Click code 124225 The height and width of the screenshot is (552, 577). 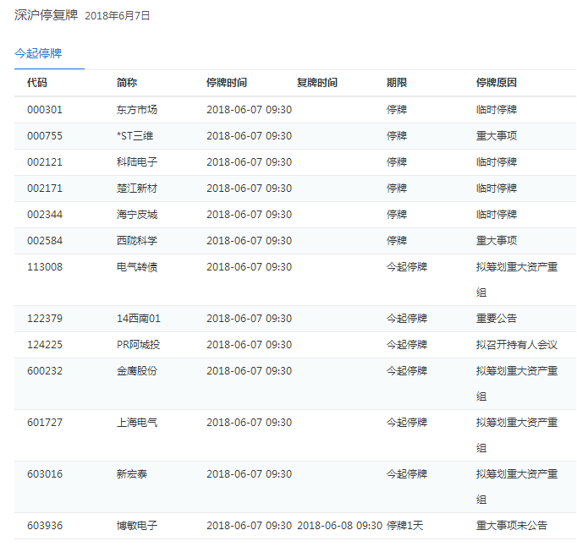tap(45, 345)
